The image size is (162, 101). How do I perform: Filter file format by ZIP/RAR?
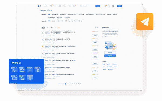click(74, 21)
